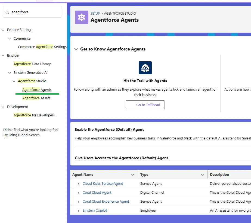Click Give Users Access to Agentforce heading
Image resolution: width=251 pixels, height=223 pixels.
pos(121,158)
